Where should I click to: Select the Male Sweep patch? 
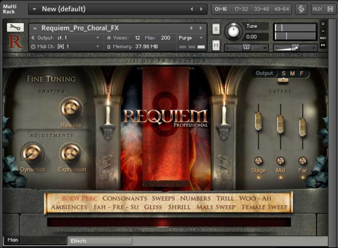[216, 207]
